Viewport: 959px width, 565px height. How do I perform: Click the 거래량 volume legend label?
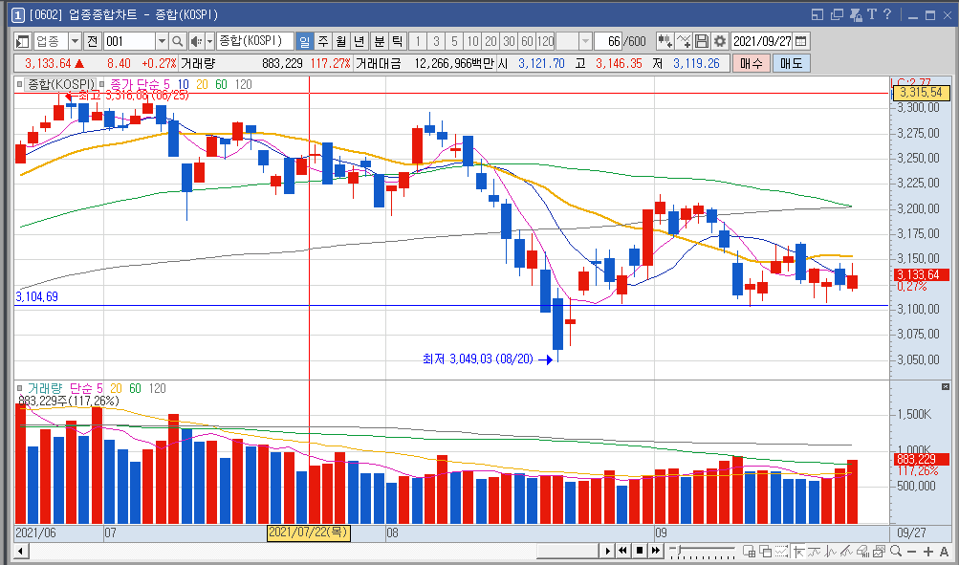click(45, 388)
